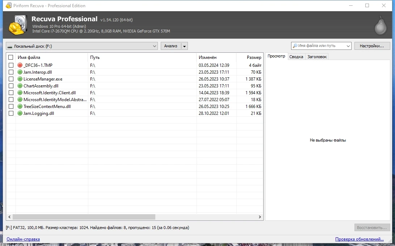The width and height of the screenshot is (395, 246).
Task: Open Настройки... options
Action: coord(372,46)
